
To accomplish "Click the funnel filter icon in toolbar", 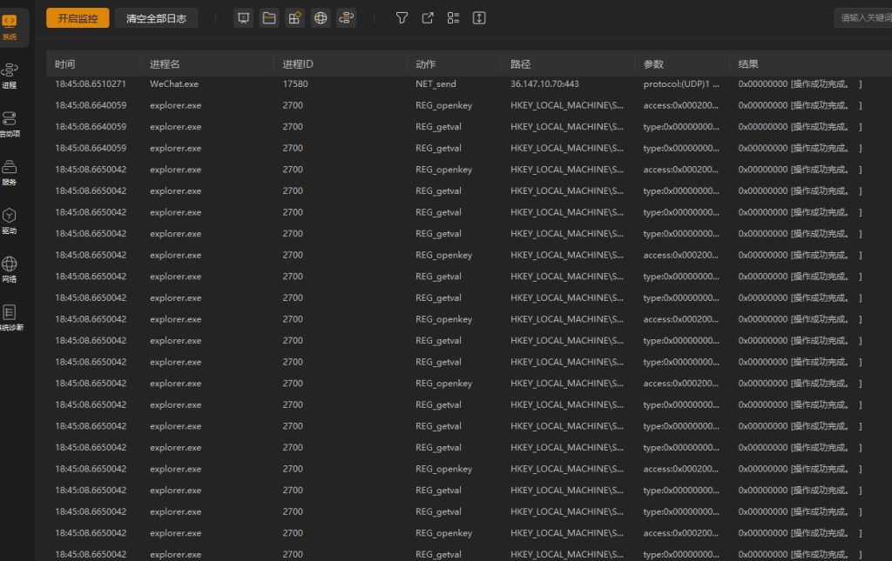I will [x=402, y=18].
